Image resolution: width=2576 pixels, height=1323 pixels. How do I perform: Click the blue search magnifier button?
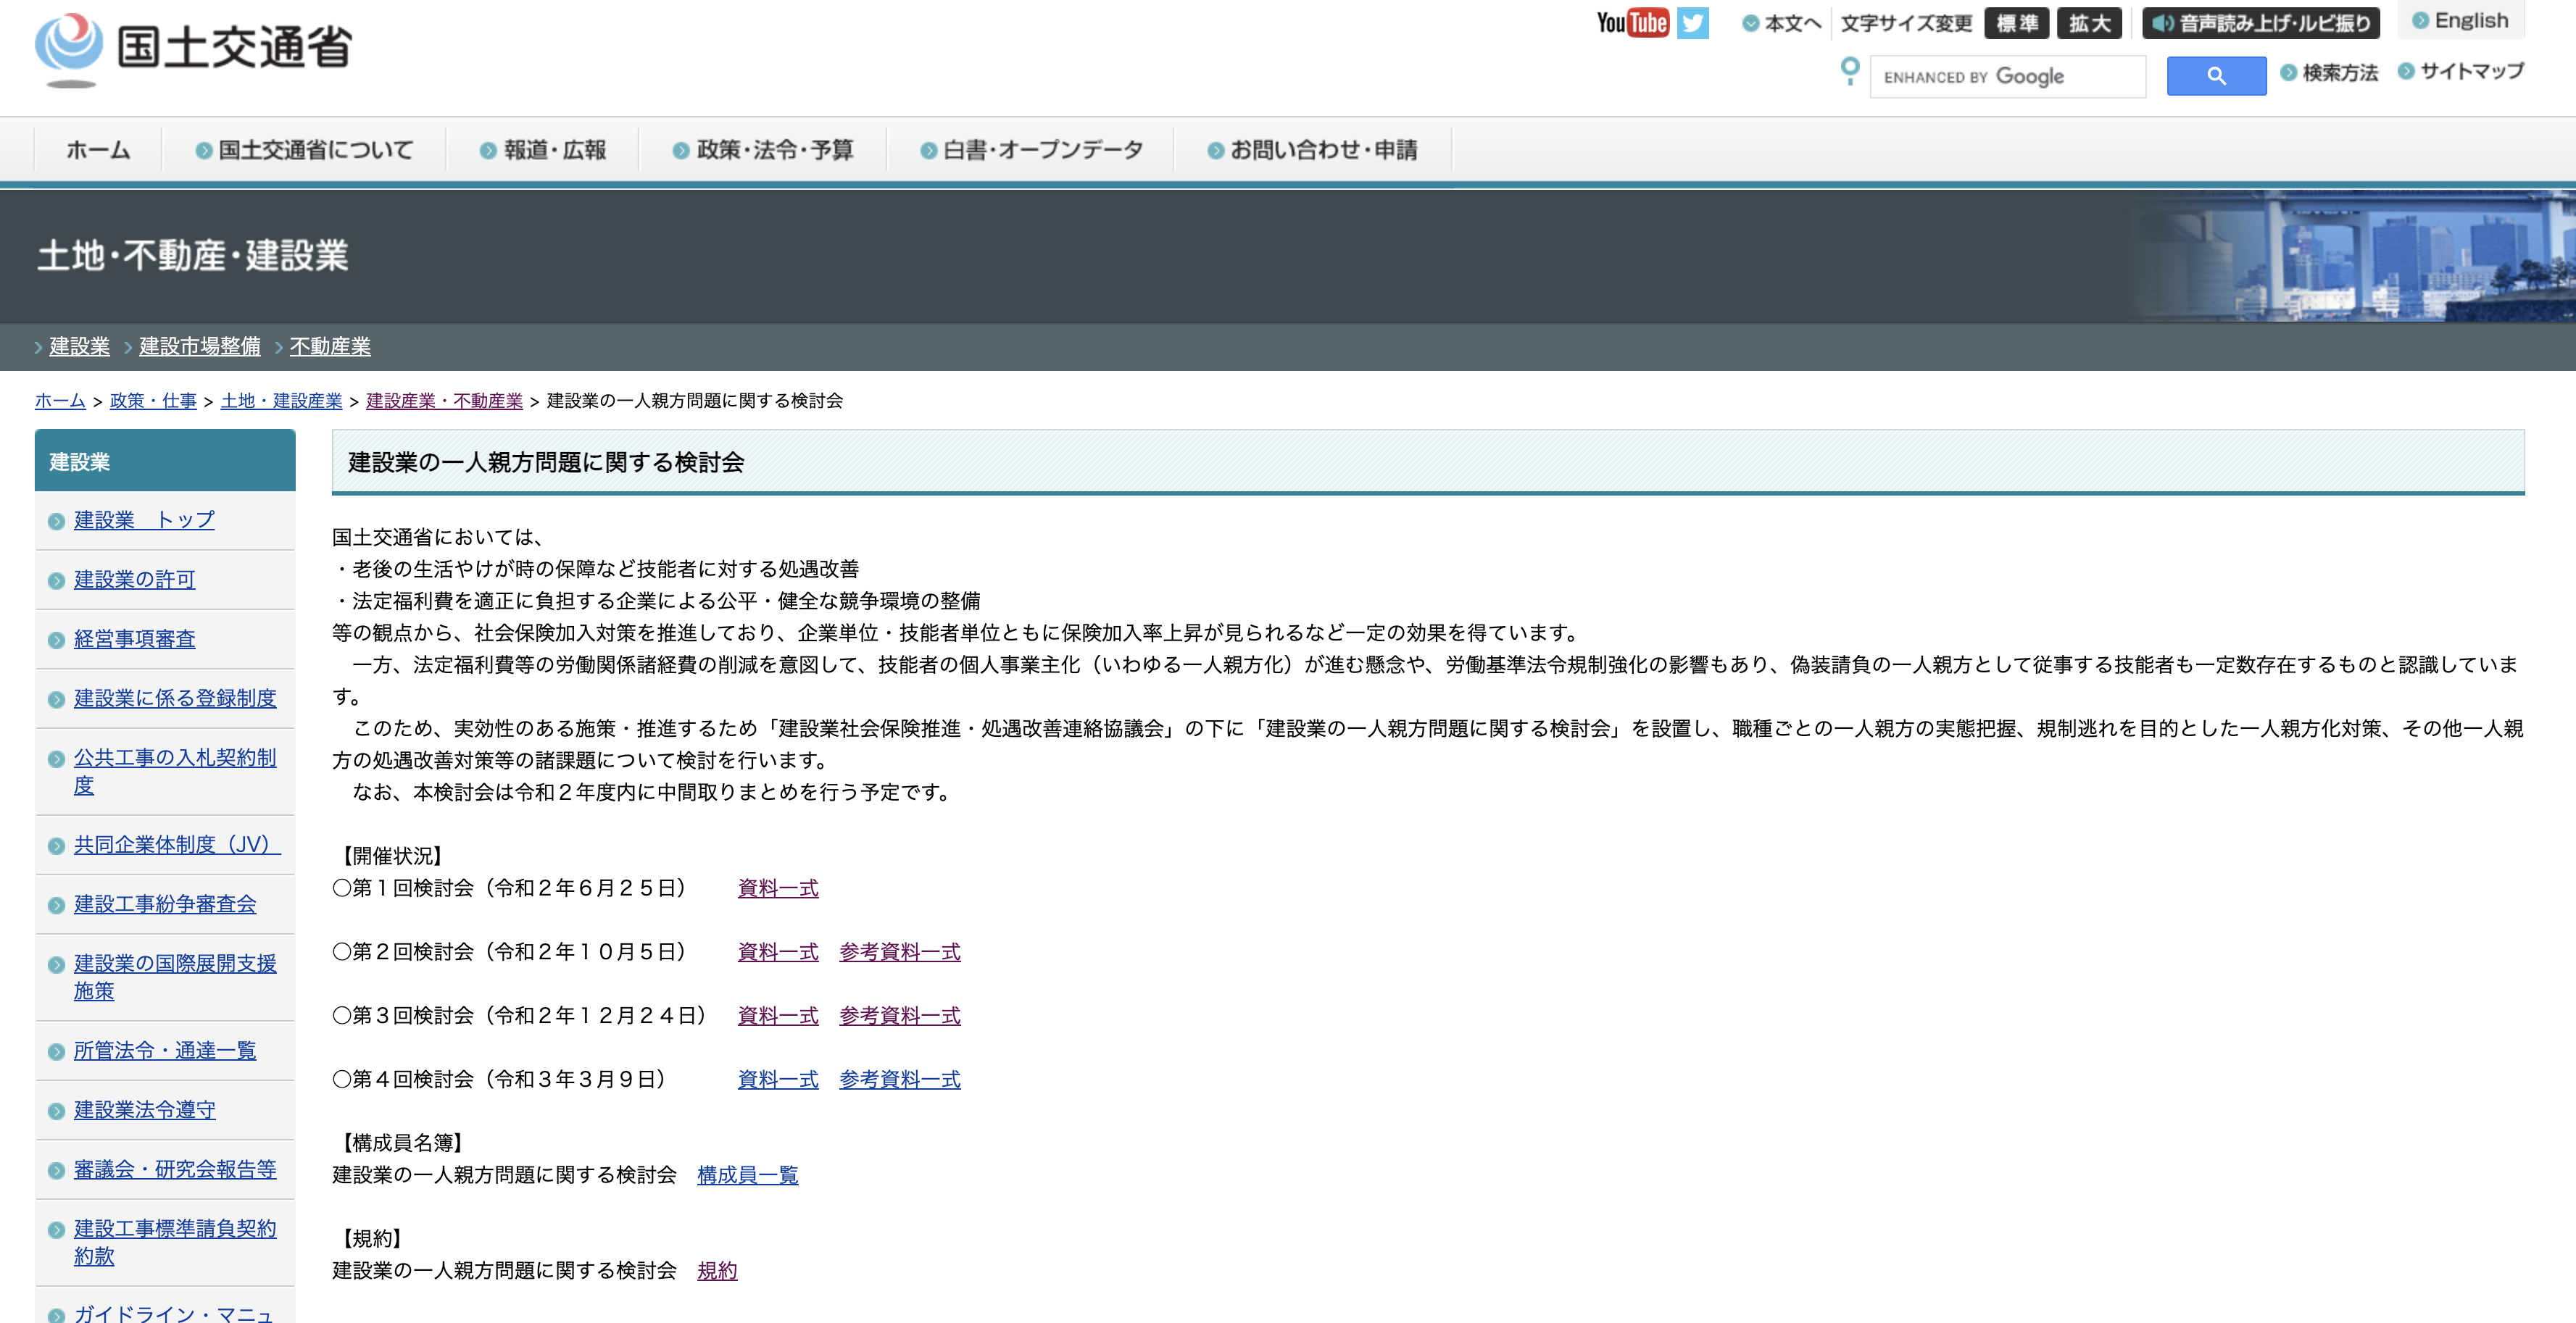pos(2215,76)
